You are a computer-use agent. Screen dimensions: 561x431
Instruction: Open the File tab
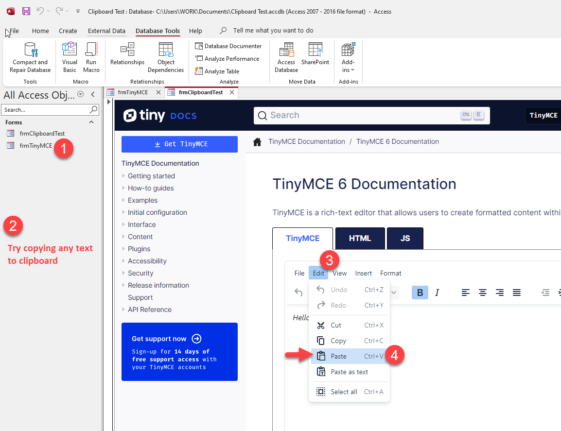[x=14, y=31]
